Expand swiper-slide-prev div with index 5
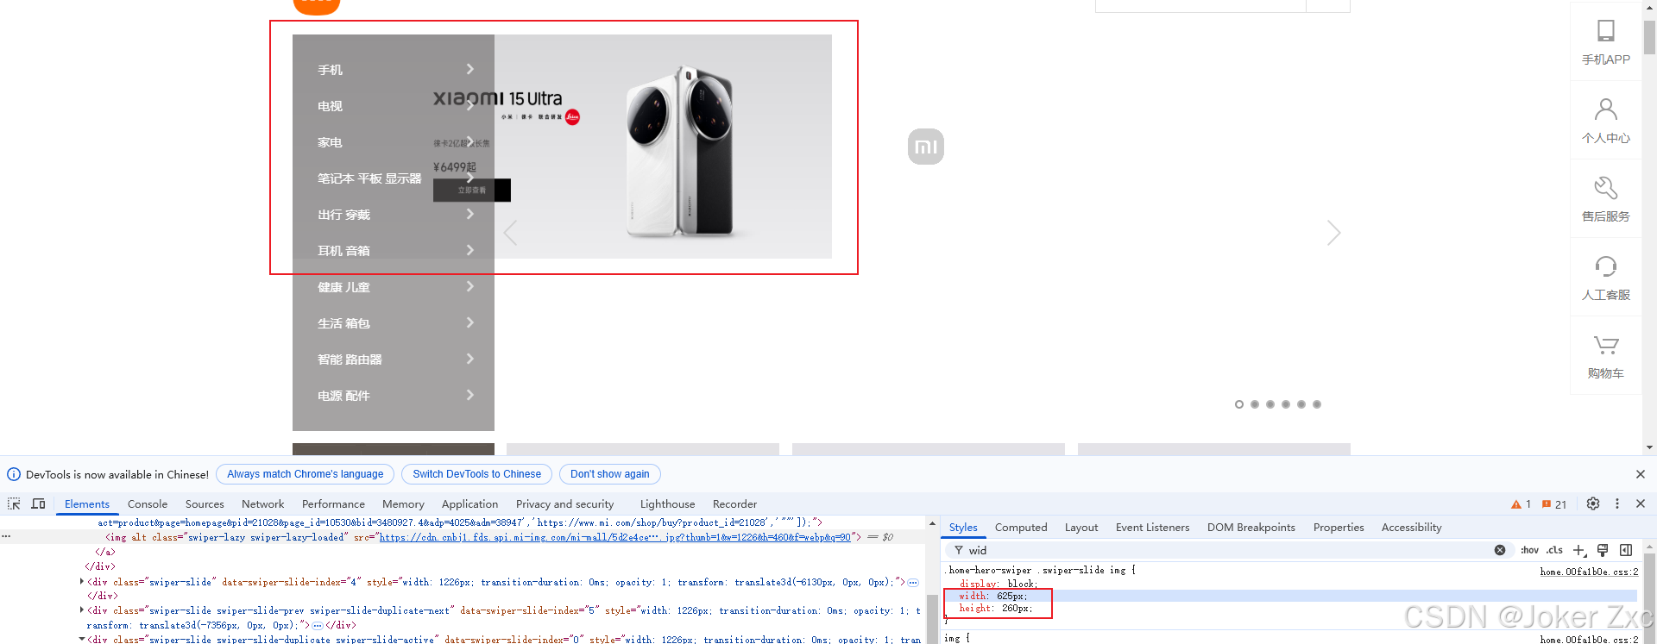Screen dimensions: 1657x644 (82, 610)
